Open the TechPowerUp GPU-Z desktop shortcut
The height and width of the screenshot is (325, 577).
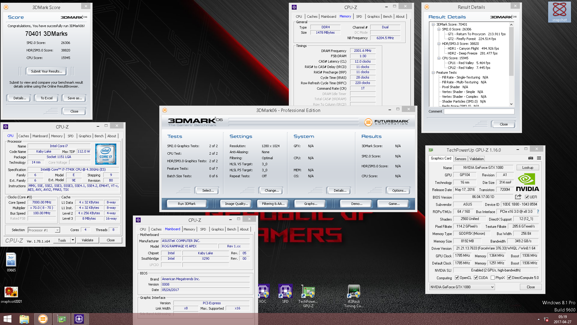tap(308, 296)
